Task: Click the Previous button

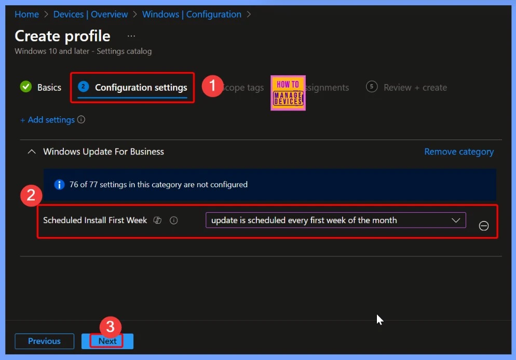Action: point(45,341)
